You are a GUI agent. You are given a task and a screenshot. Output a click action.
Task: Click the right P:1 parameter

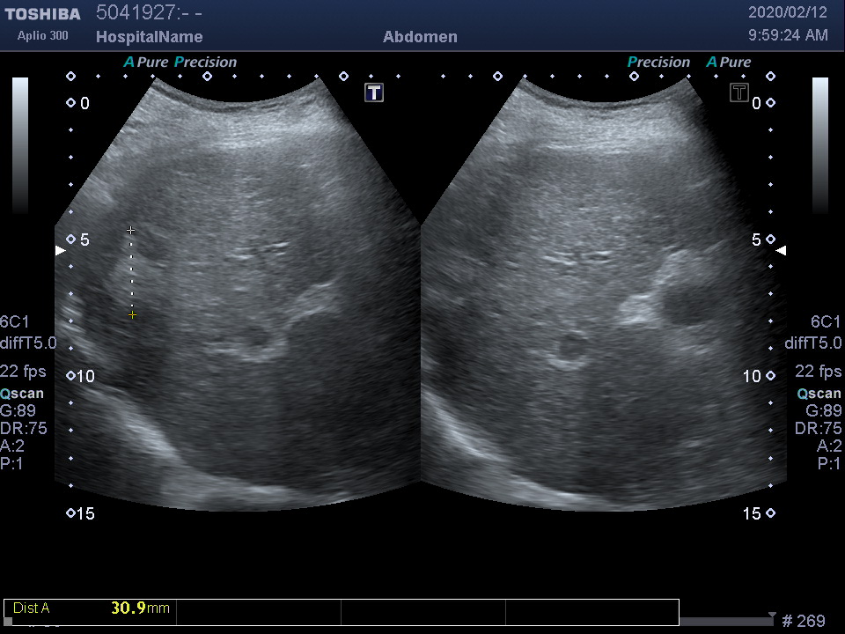point(829,464)
